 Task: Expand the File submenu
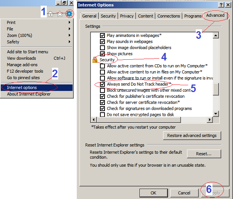pyautogui.click(x=37, y=29)
